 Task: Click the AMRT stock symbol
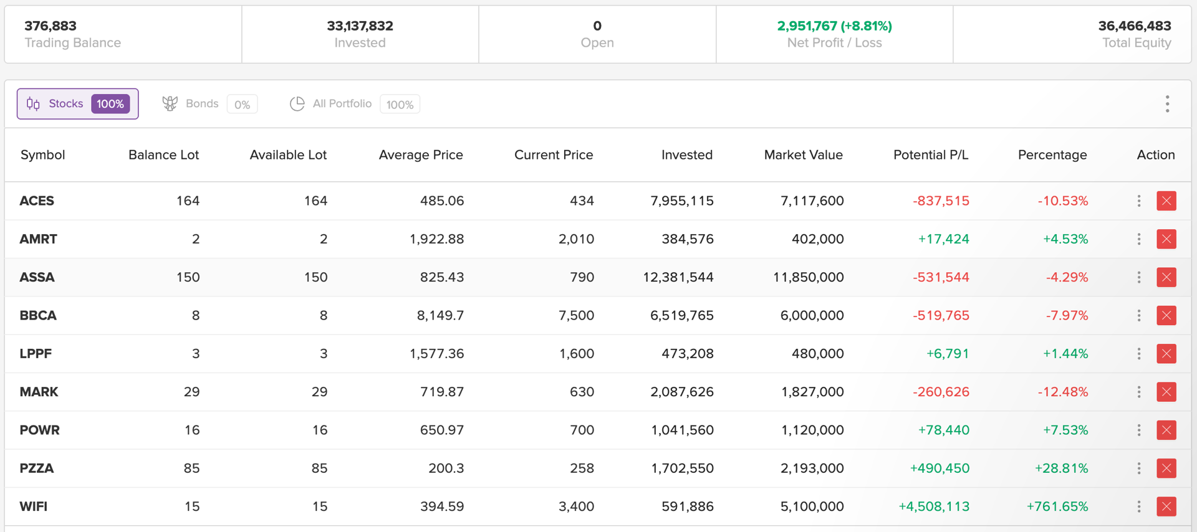pyautogui.click(x=38, y=239)
